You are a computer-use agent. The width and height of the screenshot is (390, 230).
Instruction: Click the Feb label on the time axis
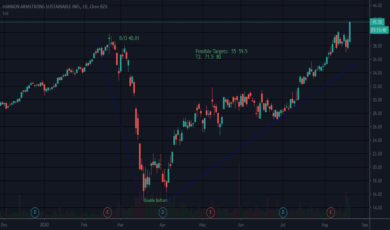coord(84,225)
